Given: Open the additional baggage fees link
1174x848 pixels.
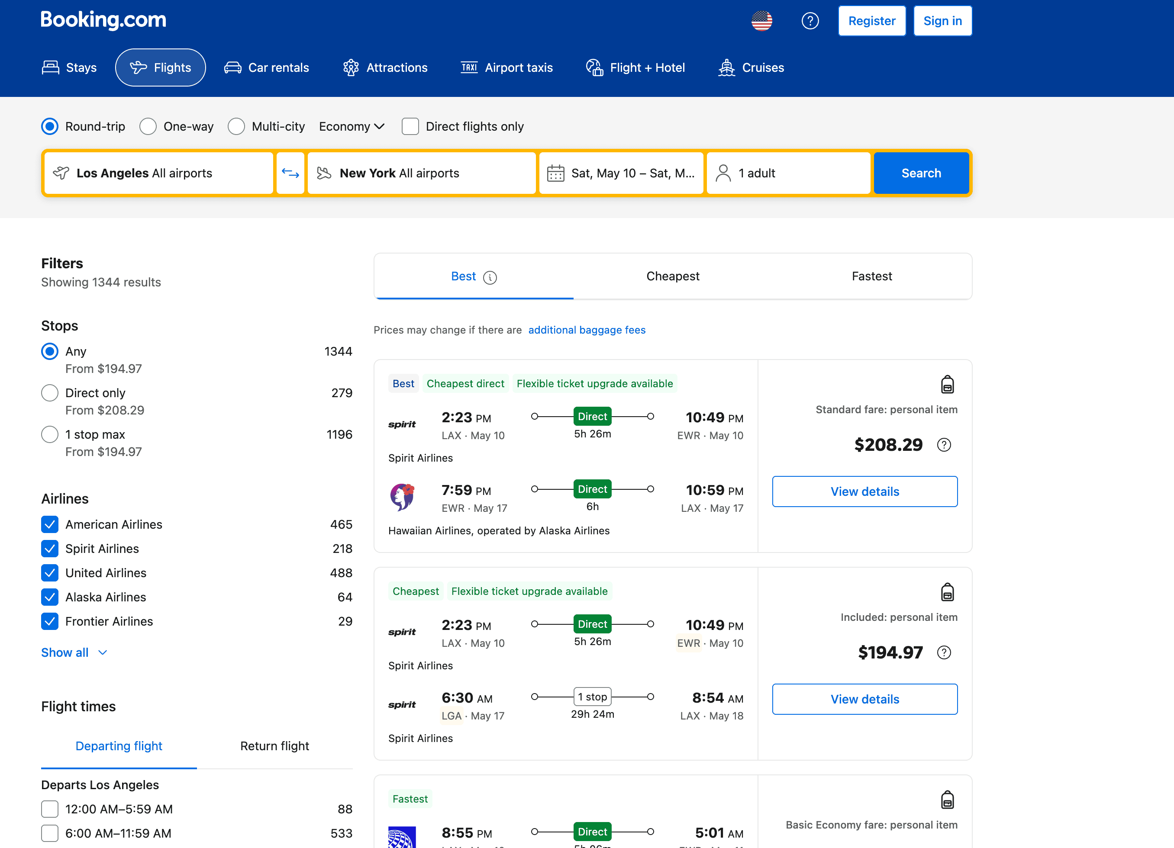Looking at the screenshot, I should (587, 330).
